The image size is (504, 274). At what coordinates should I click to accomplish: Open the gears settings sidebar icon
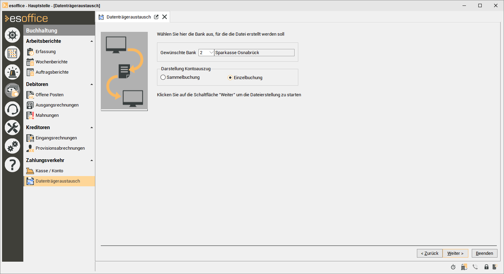pyautogui.click(x=12, y=146)
